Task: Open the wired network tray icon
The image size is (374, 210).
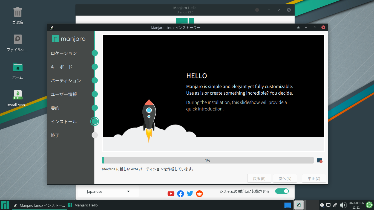Action: pyautogui.click(x=328, y=205)
